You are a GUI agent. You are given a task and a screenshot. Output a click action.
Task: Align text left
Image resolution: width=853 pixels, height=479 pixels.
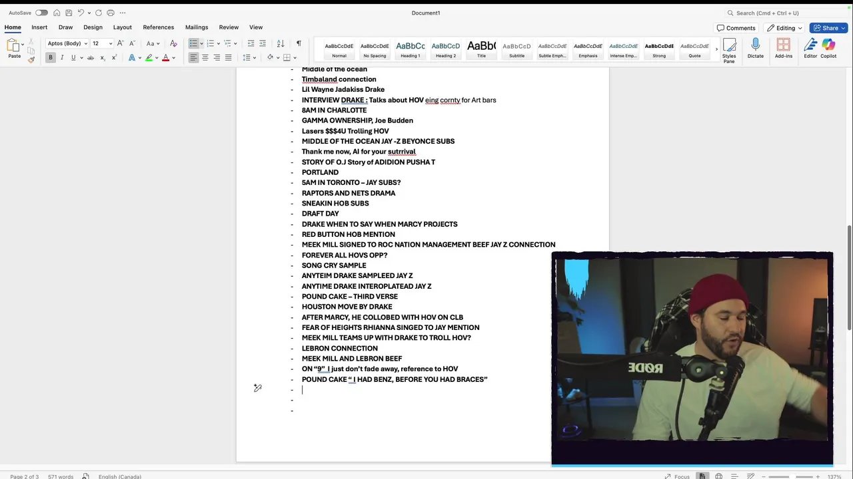point(193,58)
